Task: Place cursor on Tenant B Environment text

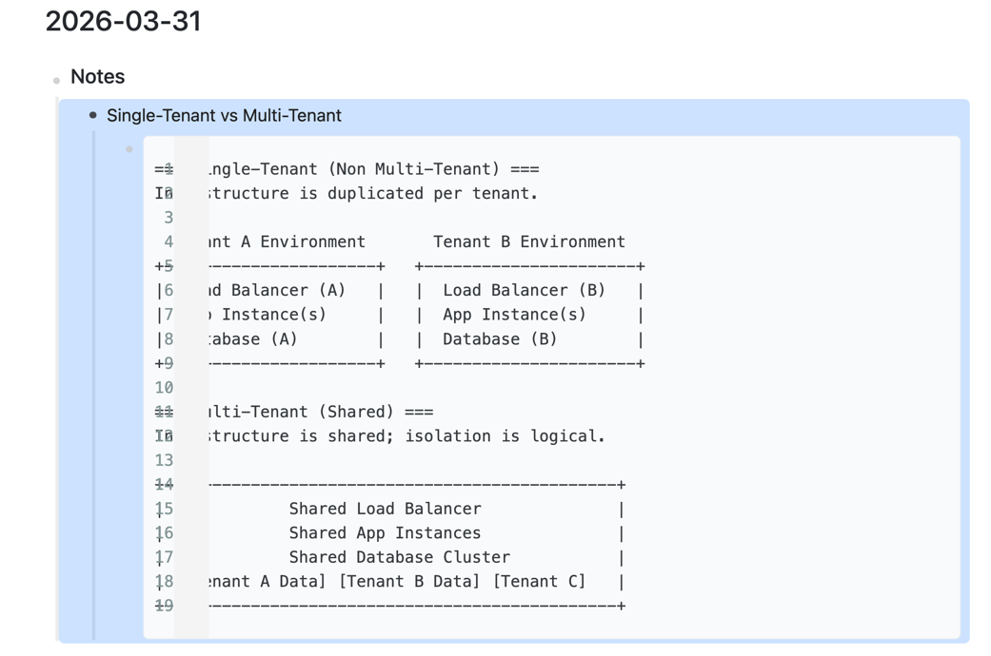Action: click(528, 241)
